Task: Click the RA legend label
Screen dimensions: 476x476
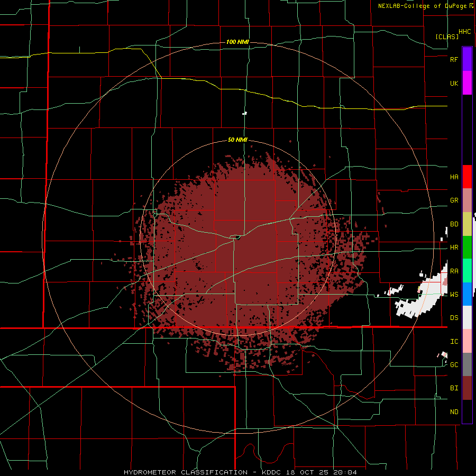Action: click(454, 271)
